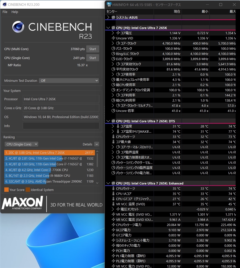
Task: Expand the コア実効クロック sensor row
Action: (113, 64)
